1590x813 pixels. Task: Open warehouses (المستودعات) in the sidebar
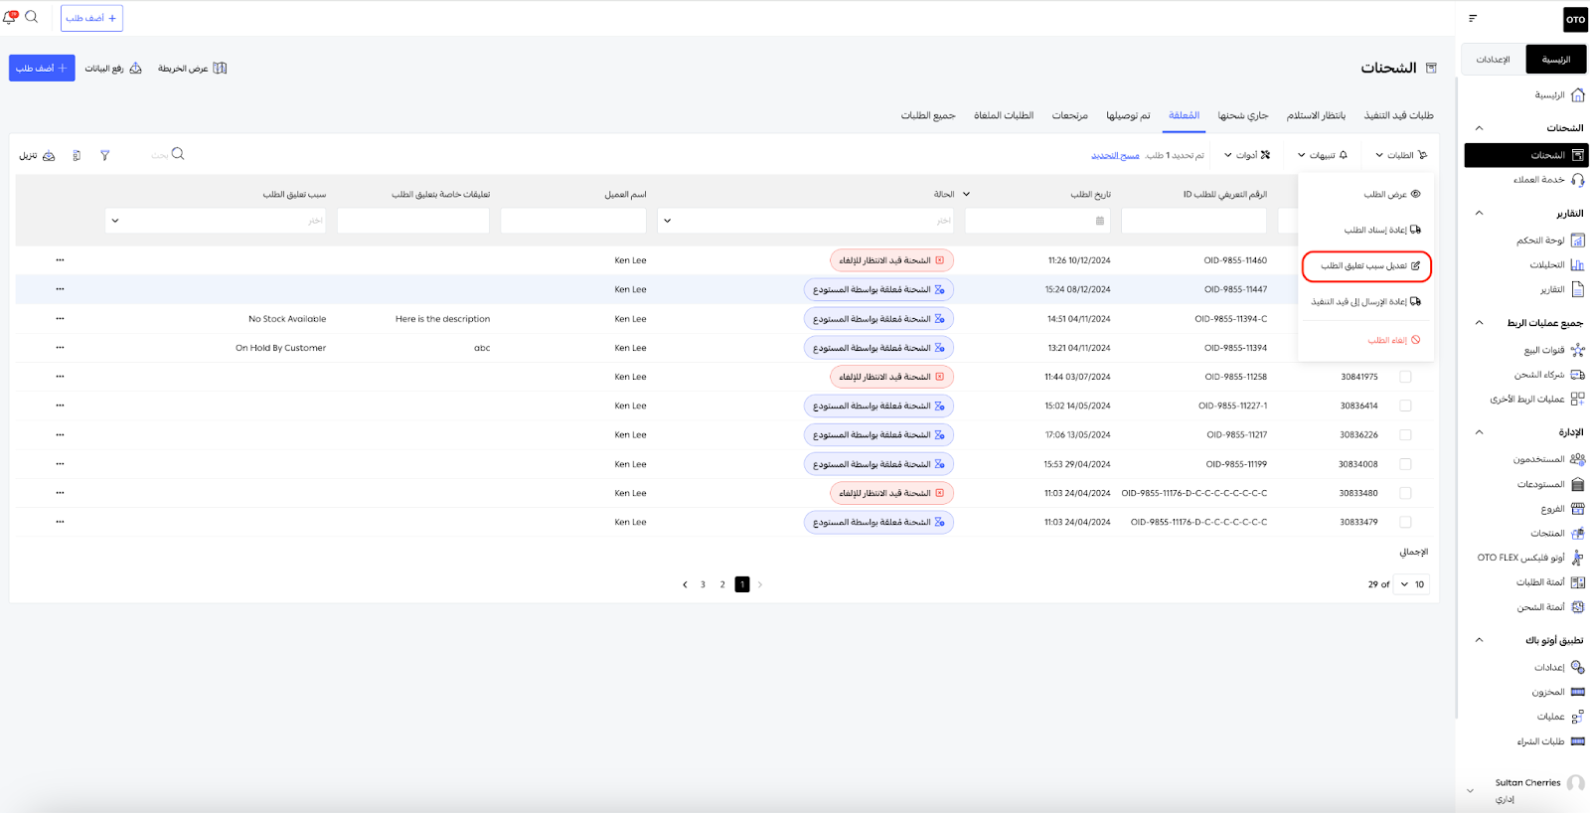[1550, 484]
